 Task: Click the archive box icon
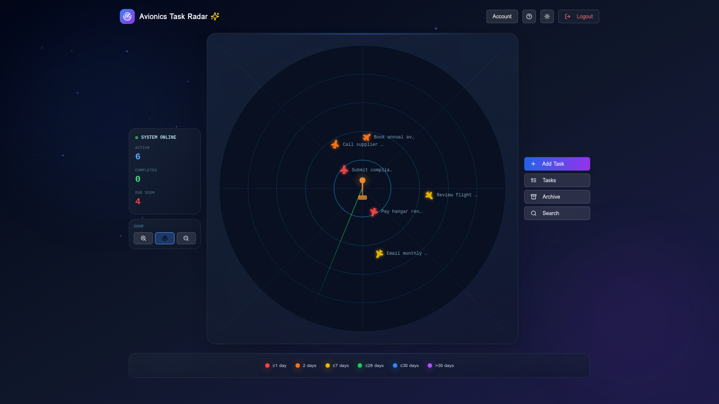534,197
